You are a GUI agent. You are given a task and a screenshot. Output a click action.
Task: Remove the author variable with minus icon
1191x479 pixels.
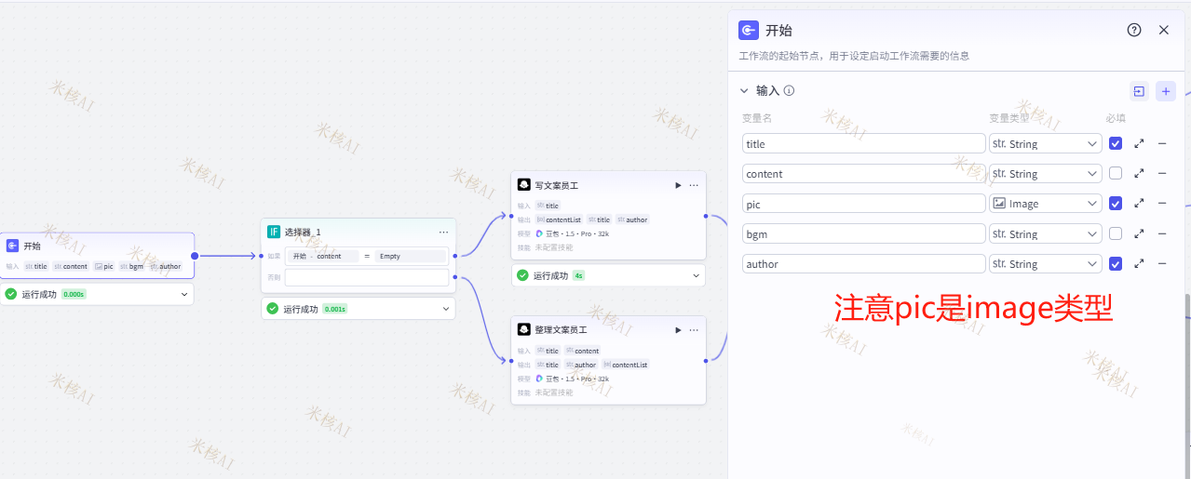click(x=1162, y=264)
